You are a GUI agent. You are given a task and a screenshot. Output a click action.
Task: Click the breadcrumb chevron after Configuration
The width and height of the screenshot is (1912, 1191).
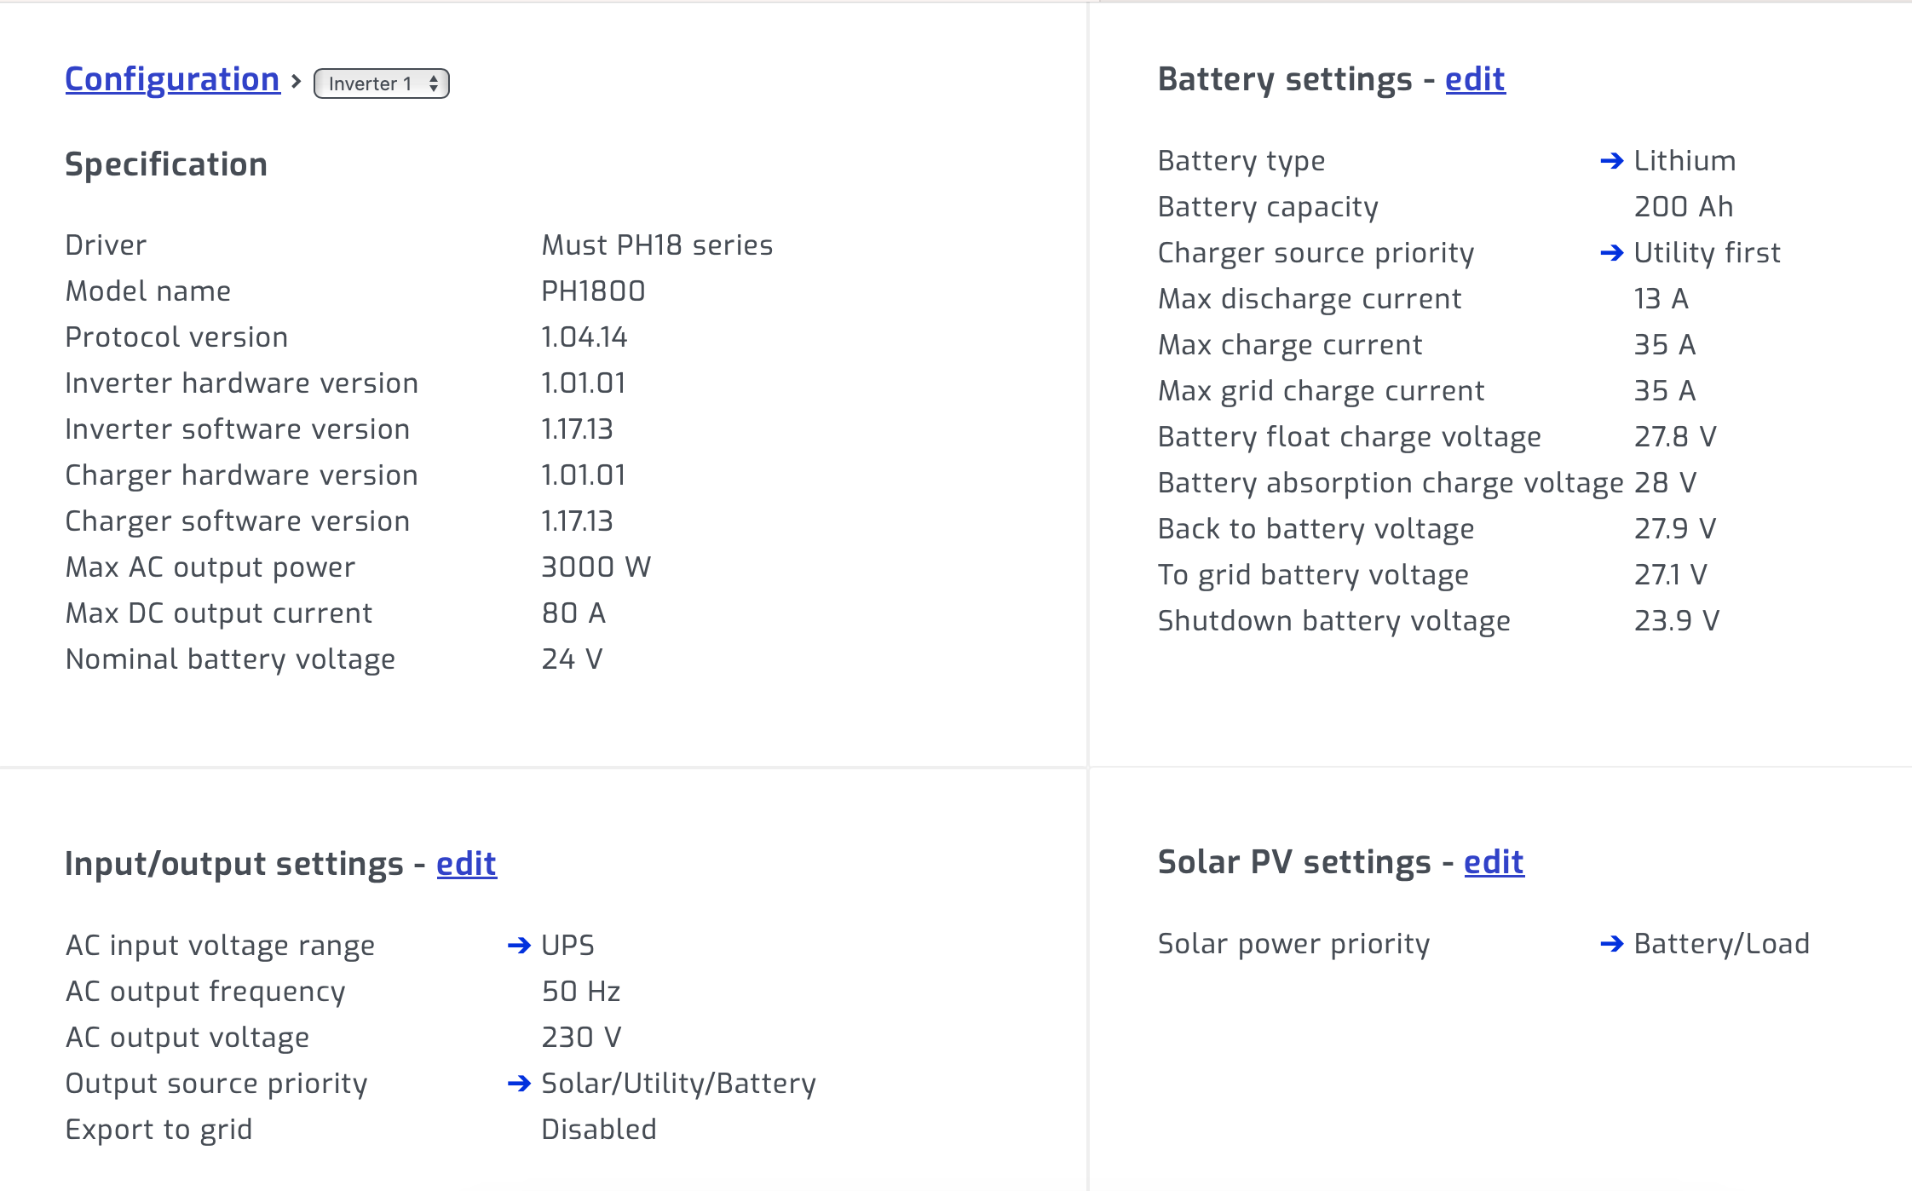[x=297, y=82]
